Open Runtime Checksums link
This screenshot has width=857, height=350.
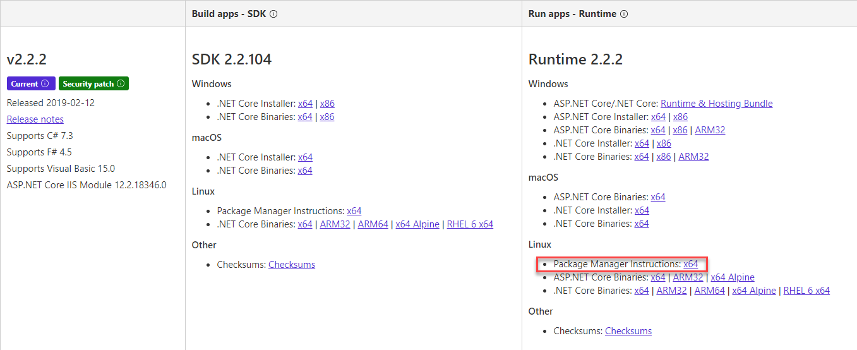[x=628, y=331]
